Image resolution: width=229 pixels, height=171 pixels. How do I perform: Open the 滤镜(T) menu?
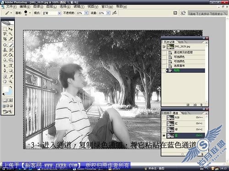(79, 7)
